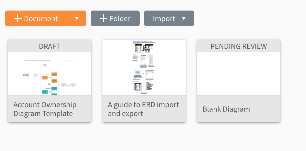306x151 pixels.
Task: Click 'A guide to ERD import and export' title
Action: tap(144, 109)
